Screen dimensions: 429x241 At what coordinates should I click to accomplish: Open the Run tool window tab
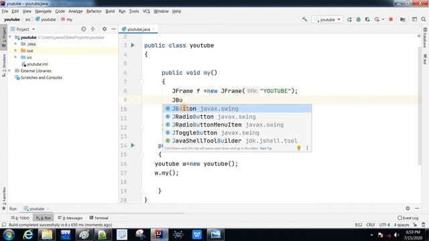click(44, 218)
